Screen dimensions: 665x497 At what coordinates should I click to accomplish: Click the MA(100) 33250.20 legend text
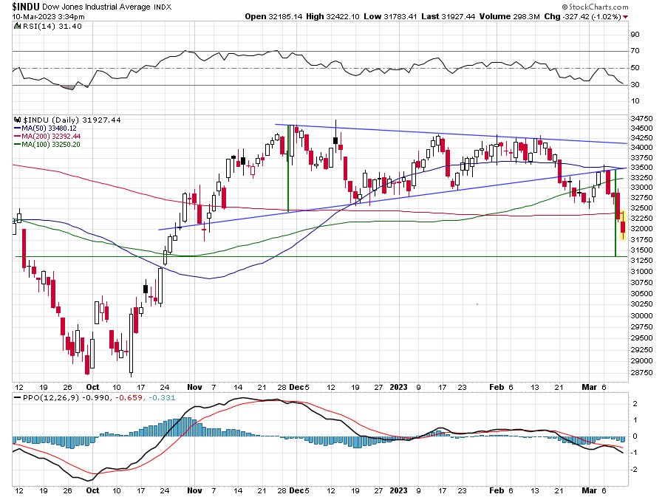(x=51, y=144)
